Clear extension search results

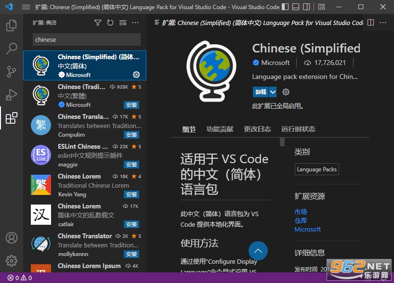(x=123, y=23)
